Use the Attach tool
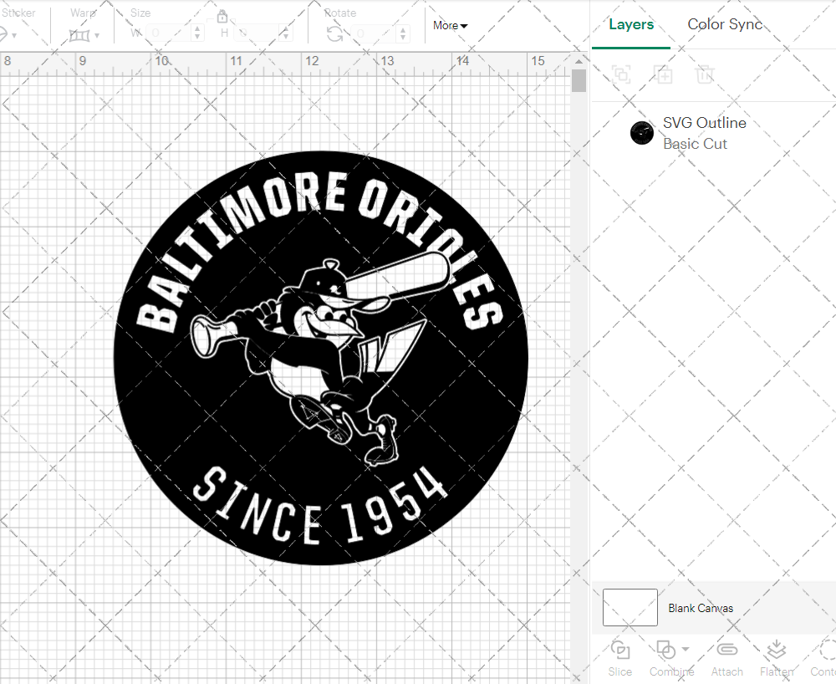The width and height of the screenshot is (836, 684). point(726,658)
